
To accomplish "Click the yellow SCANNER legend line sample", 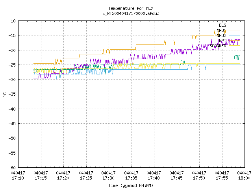I will click(x=234, y=46).
